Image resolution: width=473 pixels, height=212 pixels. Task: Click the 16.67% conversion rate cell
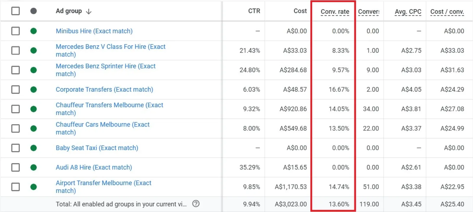click(339, 90)
